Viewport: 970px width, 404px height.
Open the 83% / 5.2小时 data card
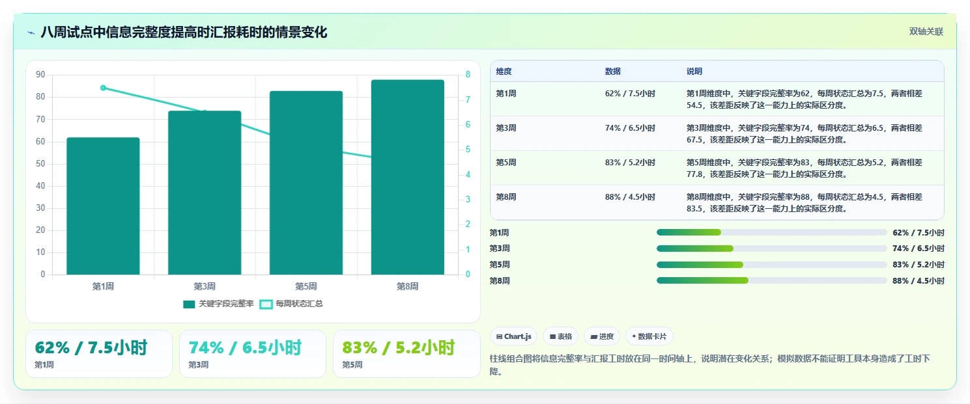coord(407,354)
